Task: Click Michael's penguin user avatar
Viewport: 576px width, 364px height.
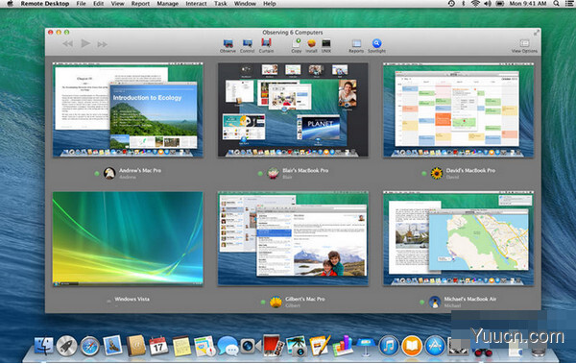Action: tap(435, 302)
